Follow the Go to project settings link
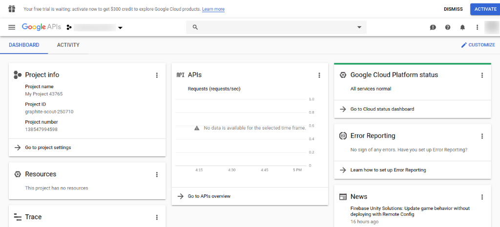 pos(48,148)
